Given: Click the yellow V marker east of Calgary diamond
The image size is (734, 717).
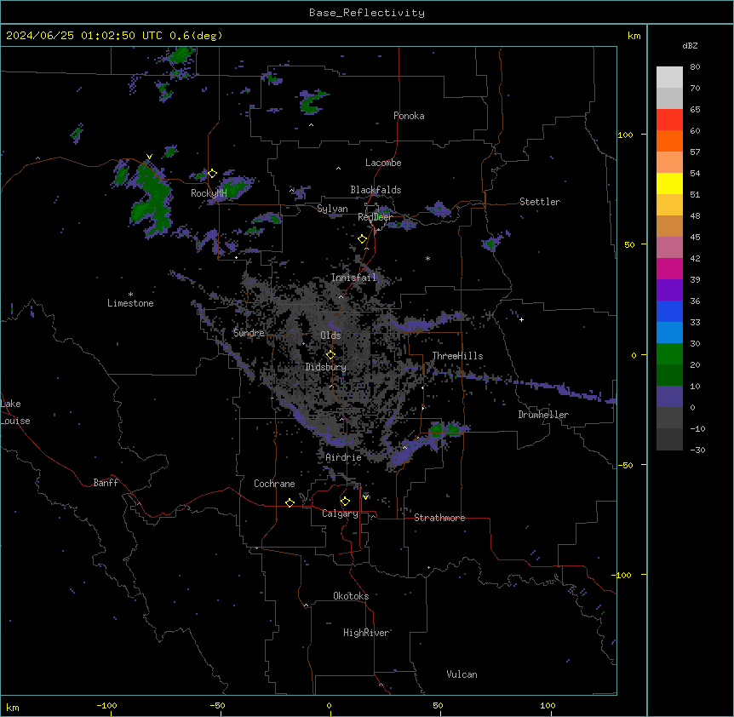Looking at the screenshot, I should tap(365, 496).
